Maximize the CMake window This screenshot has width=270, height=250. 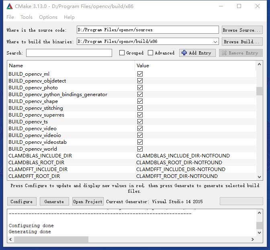click(239, 6)
